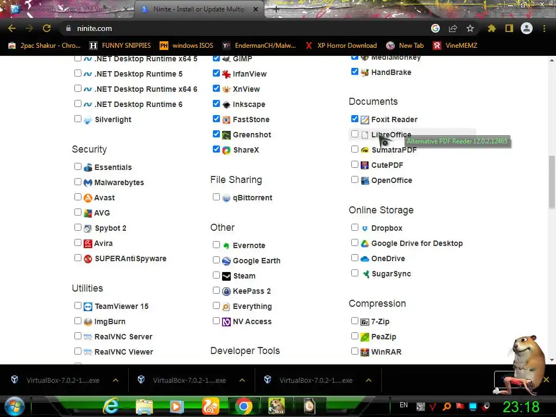Click the PeaZip label

[384, 337]
